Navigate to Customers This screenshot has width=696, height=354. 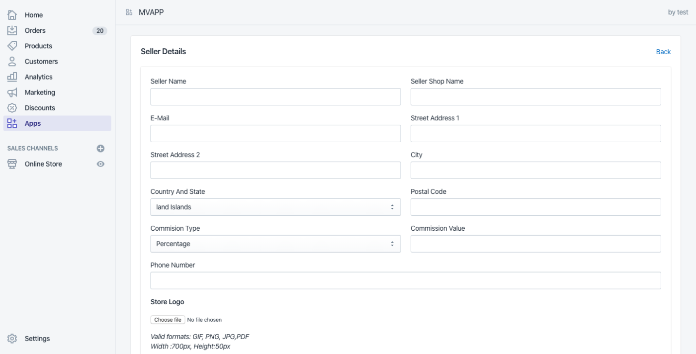tap(57, 61)
